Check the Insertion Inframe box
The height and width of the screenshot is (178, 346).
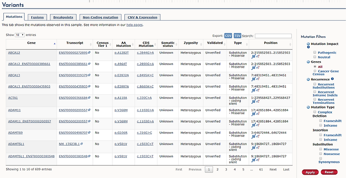coord(321,140)
